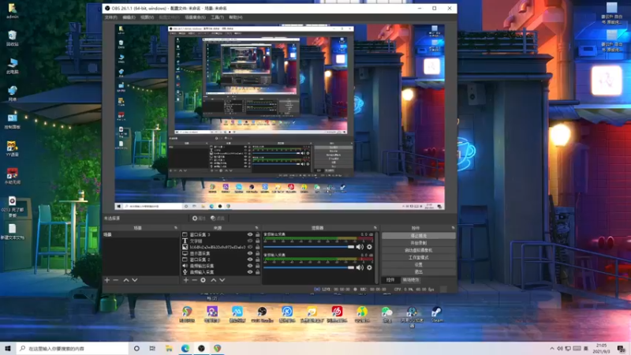Click the 工作室模式 button
This screenshot has width=631, height=355.
[419, 257]
